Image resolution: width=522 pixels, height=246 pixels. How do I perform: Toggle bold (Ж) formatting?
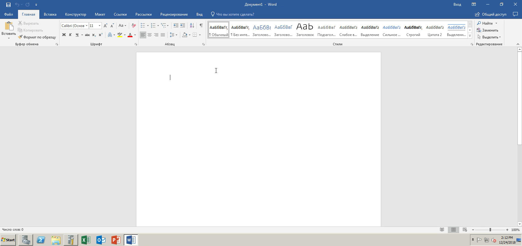coord(64,35)
